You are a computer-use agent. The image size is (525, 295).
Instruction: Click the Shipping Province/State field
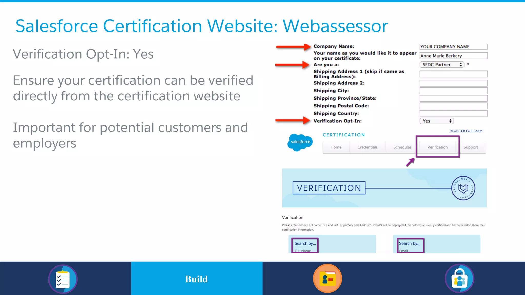pyautogui.click(x=453, y=98)
